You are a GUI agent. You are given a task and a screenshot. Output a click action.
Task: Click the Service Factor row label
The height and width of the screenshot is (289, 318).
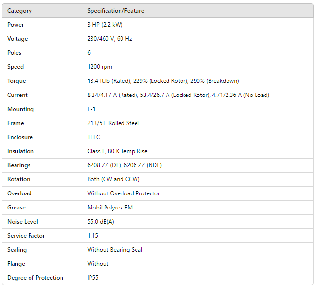pos(26,236)
